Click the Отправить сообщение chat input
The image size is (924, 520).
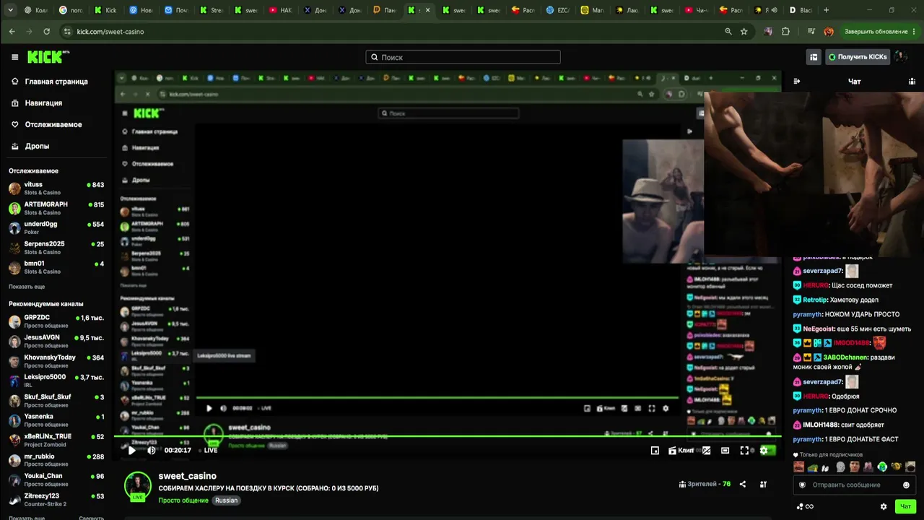tap(854, 485)
